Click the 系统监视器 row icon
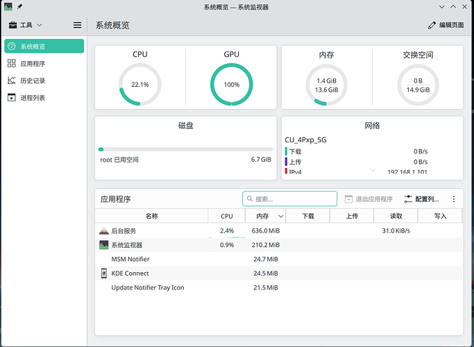The width and height of the screenshot is (474, 347). click(x=104, y=245)
